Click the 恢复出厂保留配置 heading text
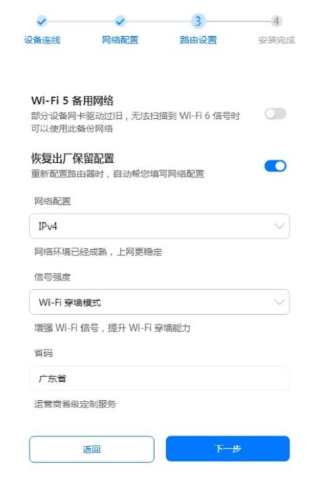The width and height of the screenshot is (329, 481). click(72, 158)
